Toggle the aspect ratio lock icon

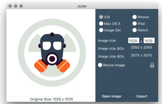pyautogui.click(x=152, y=65)
